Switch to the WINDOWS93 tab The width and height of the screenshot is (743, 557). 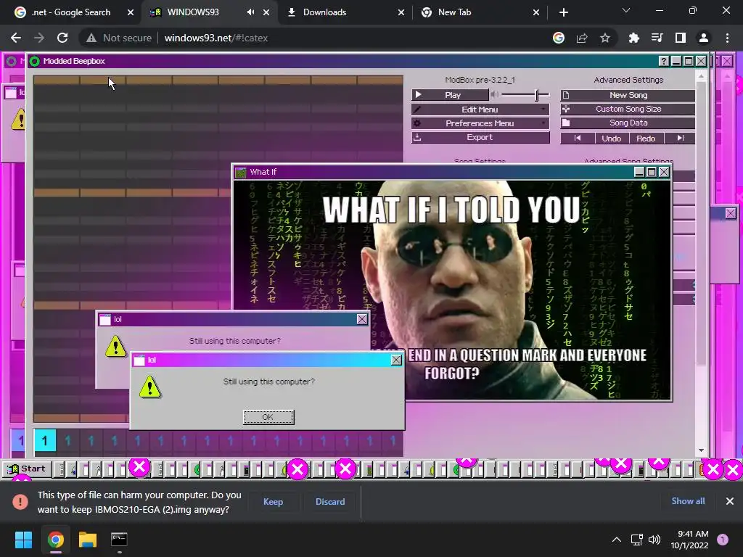pos(193,12)
